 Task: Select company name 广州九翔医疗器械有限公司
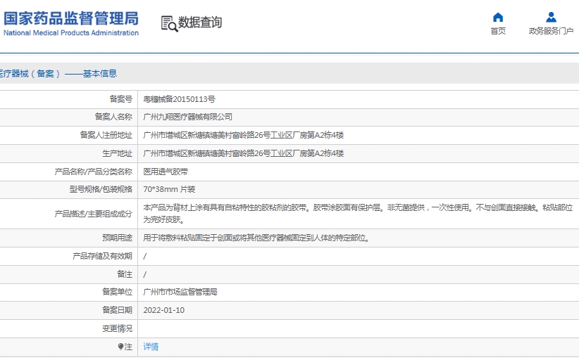[187, 117]
